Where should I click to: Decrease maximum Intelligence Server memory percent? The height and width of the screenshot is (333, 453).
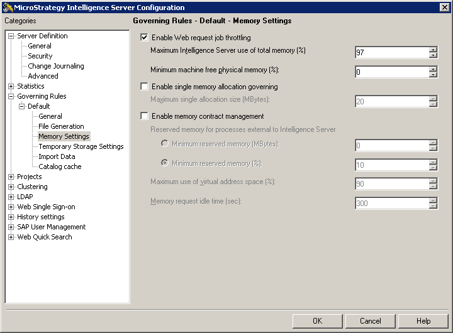433,55
